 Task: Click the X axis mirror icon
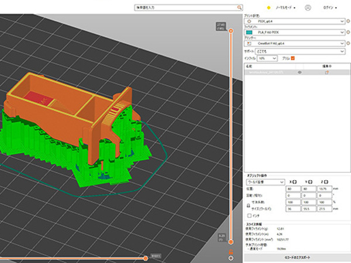click(x=295, y=181)
